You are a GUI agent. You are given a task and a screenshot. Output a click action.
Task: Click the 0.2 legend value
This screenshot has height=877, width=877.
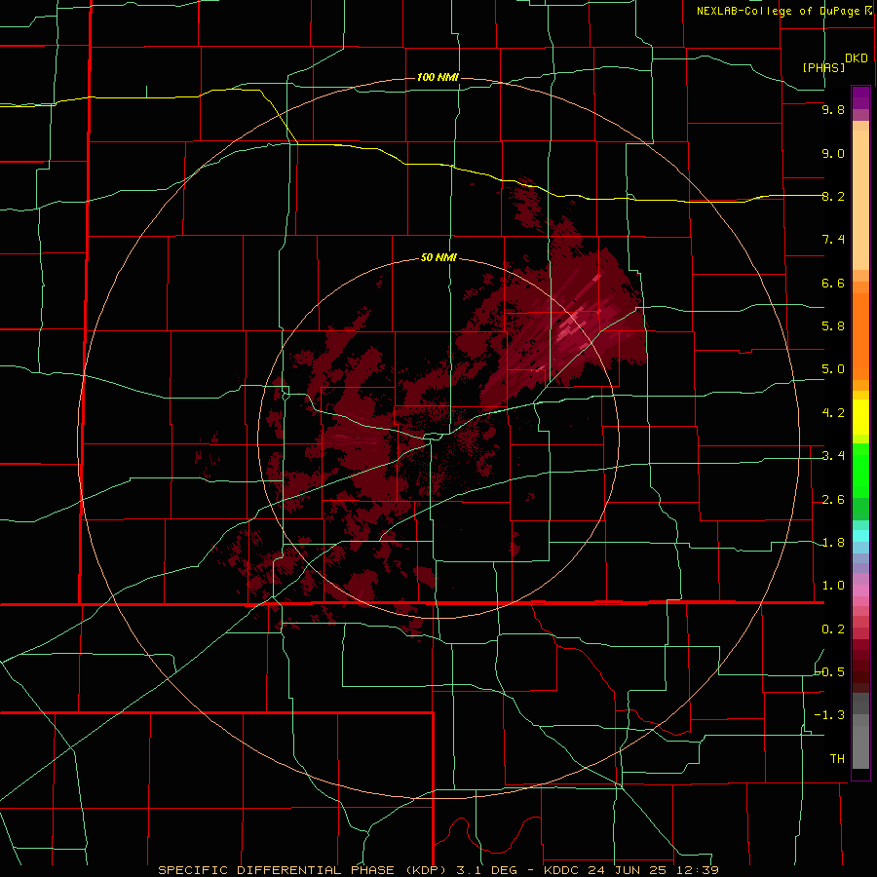(833, 629)
